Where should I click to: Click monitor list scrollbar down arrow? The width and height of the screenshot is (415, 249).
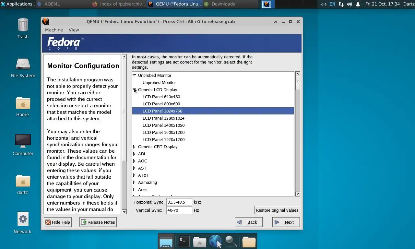[298, 194]
